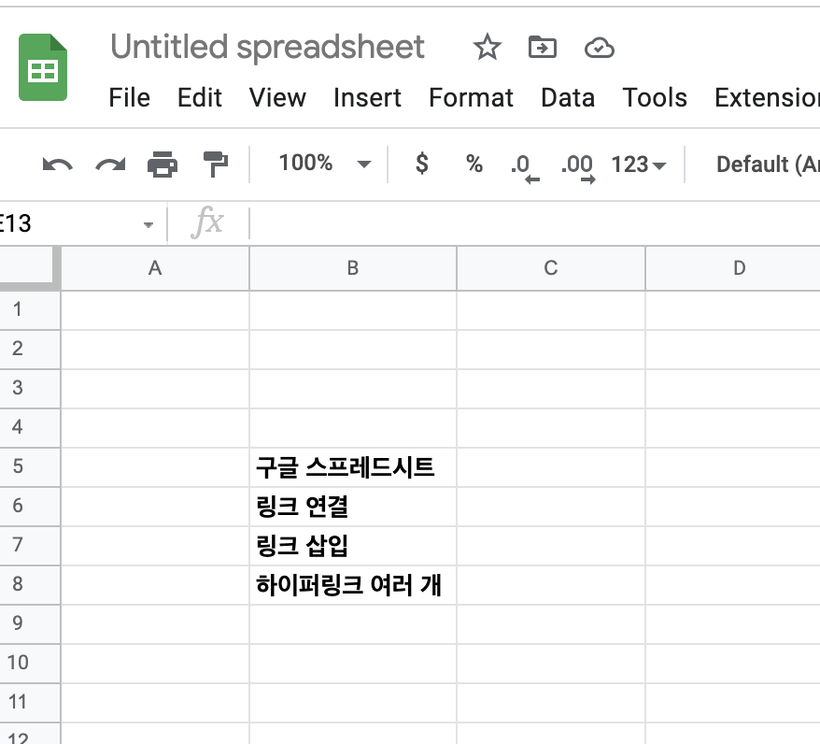Select row 4 header
The image size is (820, 744).
(x=30, y=427)
